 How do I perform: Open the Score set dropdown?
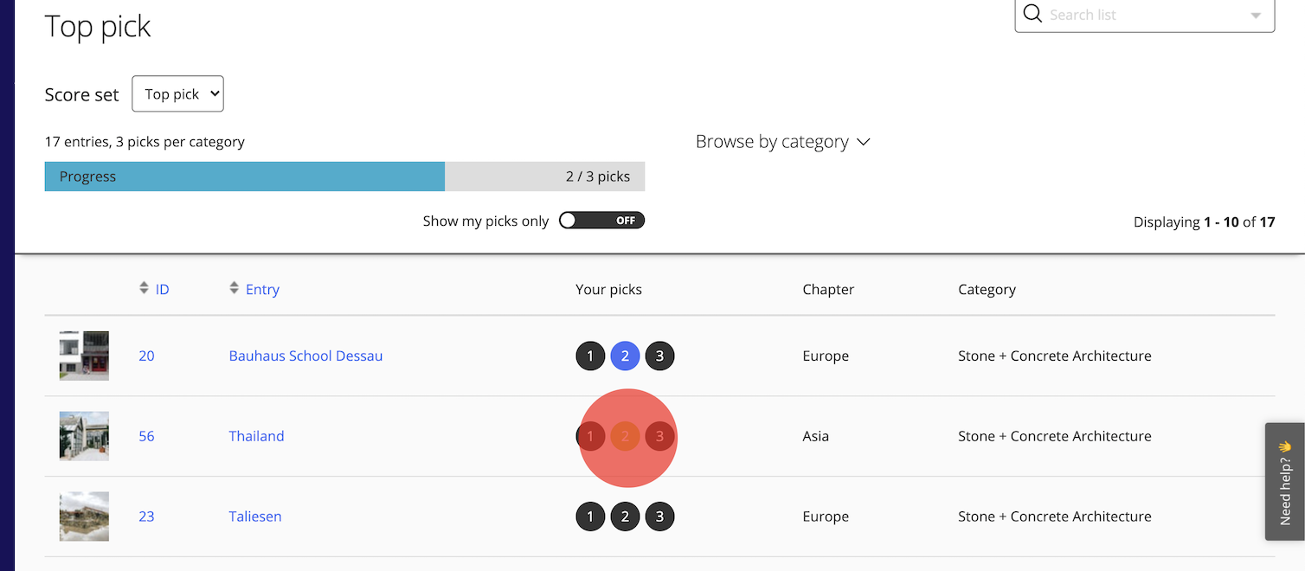point(177,94)
